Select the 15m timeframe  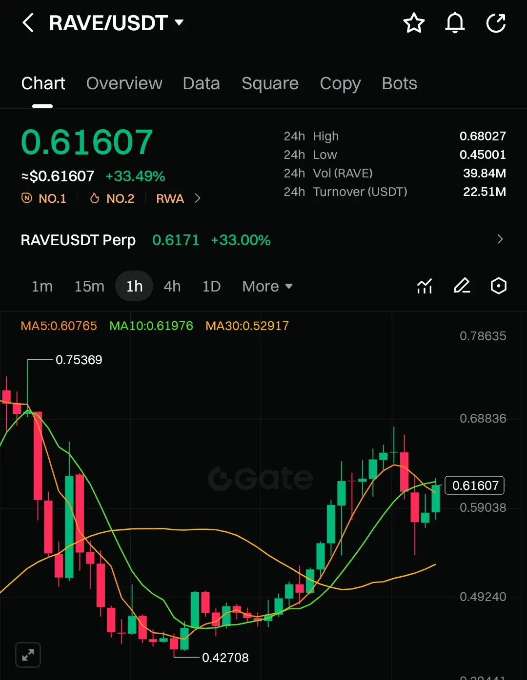coord(89,286)
